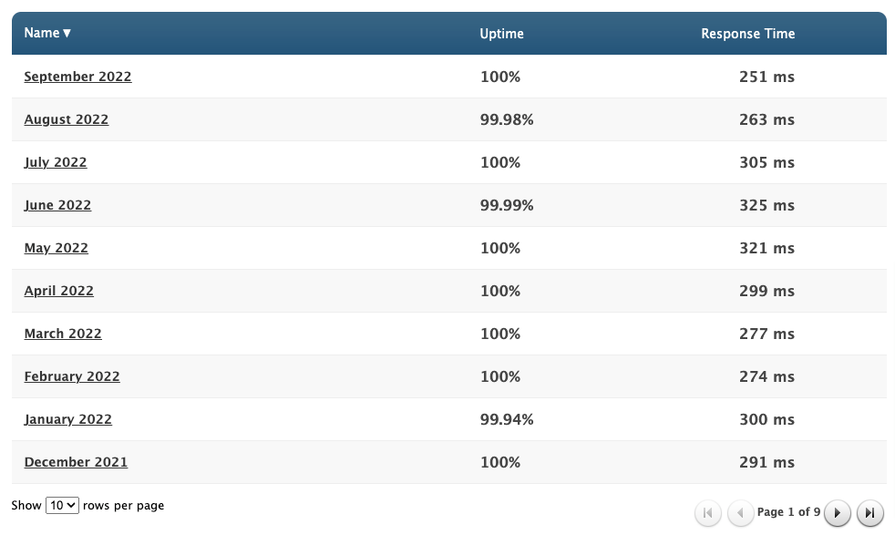Image resolution: width=895 pixels, height=535 pixels.
Task: Jump to the last page
Action: click(870, 513)
